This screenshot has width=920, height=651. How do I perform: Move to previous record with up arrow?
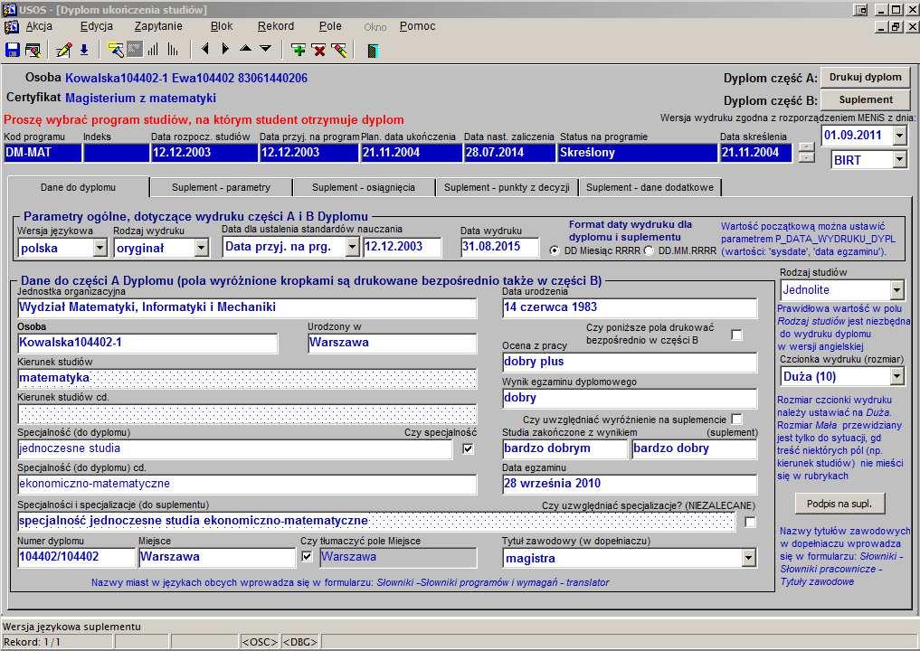coord(246,49)
